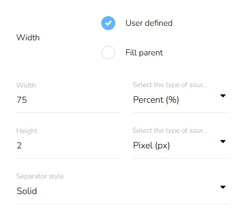Click the Width input field showing 75
Viewport: 244px width, 208px height.
click(x=68, y=100)
